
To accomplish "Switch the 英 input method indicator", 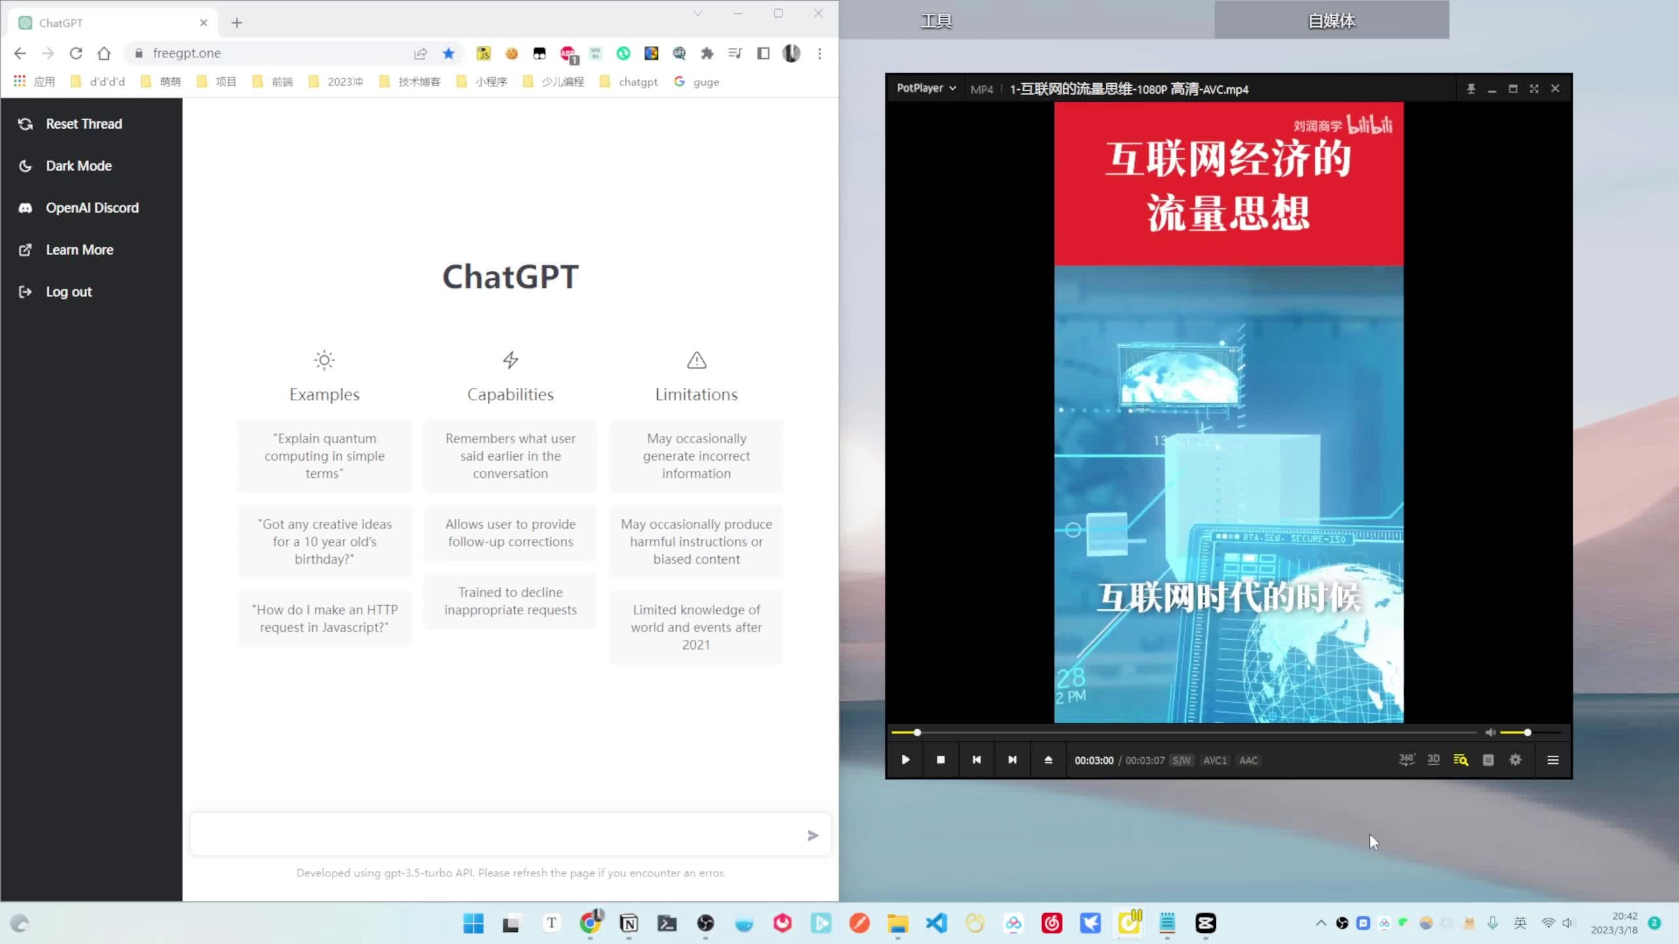I will click(1520, 923).
